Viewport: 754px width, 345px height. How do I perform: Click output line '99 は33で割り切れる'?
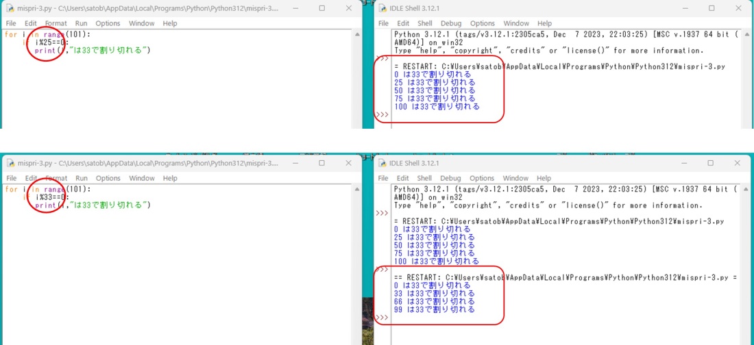434,309
